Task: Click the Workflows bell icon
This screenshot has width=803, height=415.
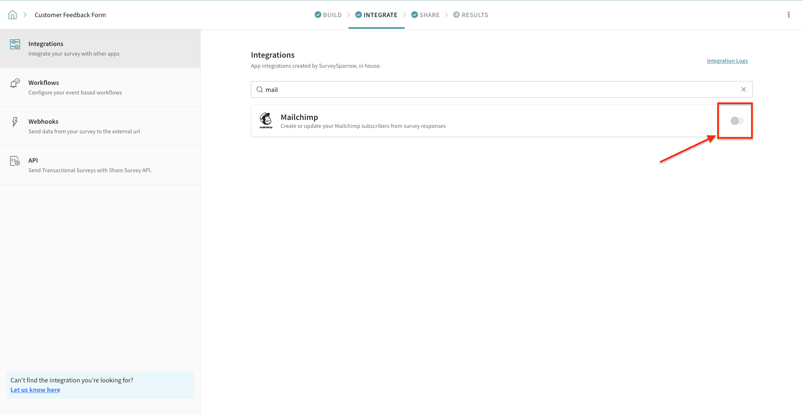Action: [x=15, y=83]
